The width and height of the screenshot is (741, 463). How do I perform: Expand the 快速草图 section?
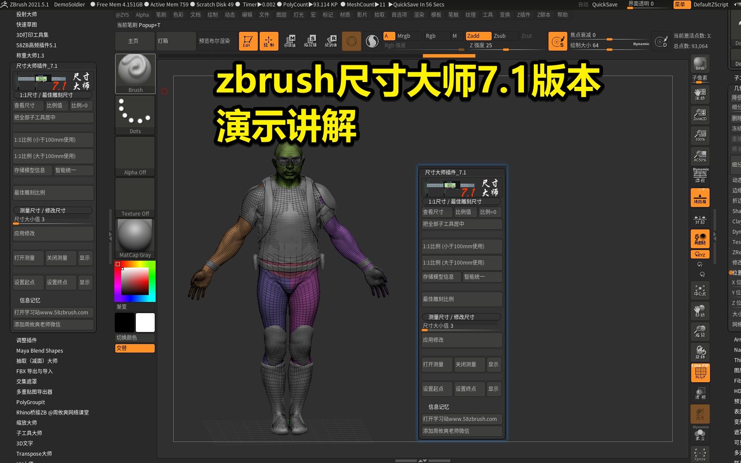click(x=27, y=24)
